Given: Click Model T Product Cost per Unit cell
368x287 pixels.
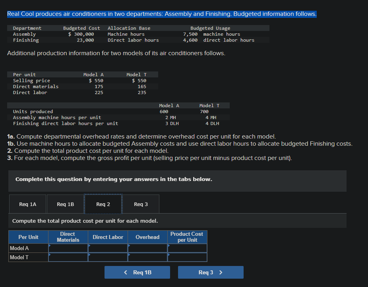Looking at the screenshot, I should click(x=187, y=257).
